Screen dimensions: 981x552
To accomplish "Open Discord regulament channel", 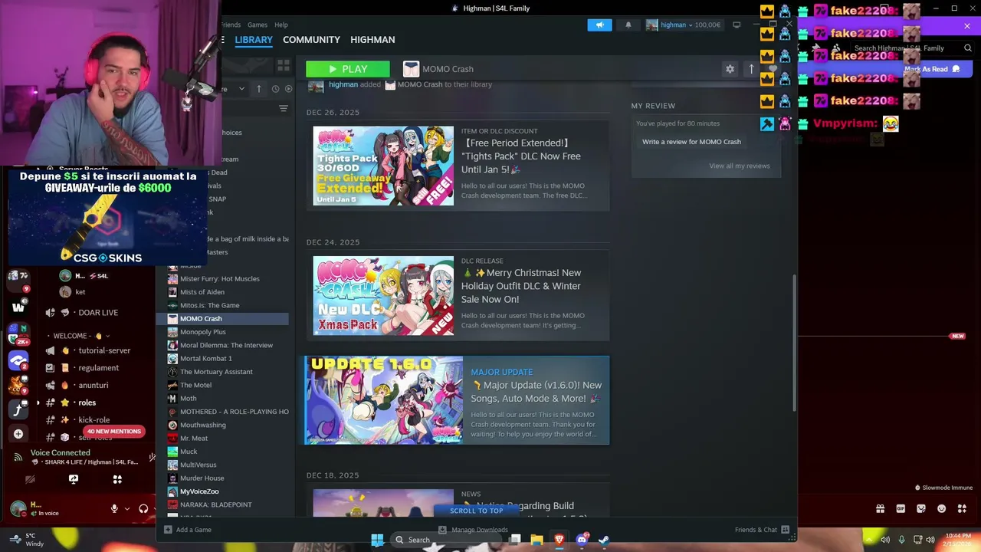I will 100,368.
